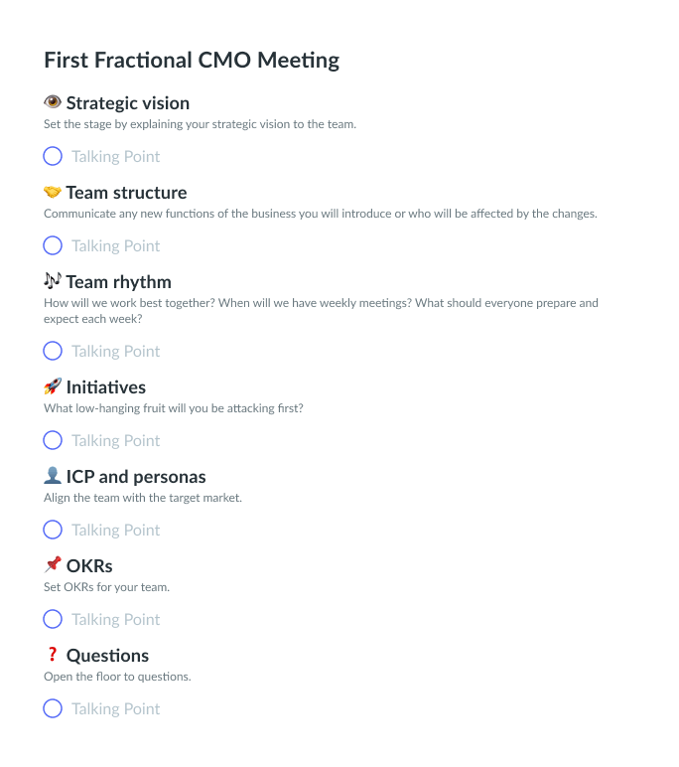Check the talking point circle under Team structure
The width and height of the screenshot is (679, 767).
point(53,245)
